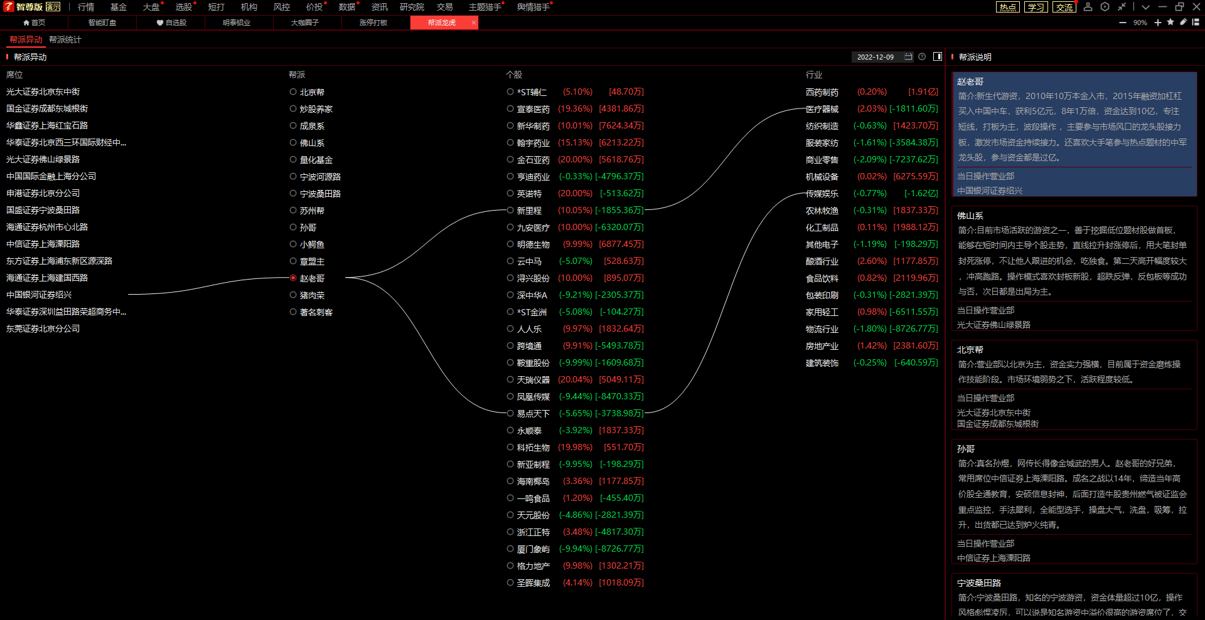Select the 易点天下 stock radio button
This screenshot has width=1205, height=620.
pyautogui.click(x=510, y=414)
